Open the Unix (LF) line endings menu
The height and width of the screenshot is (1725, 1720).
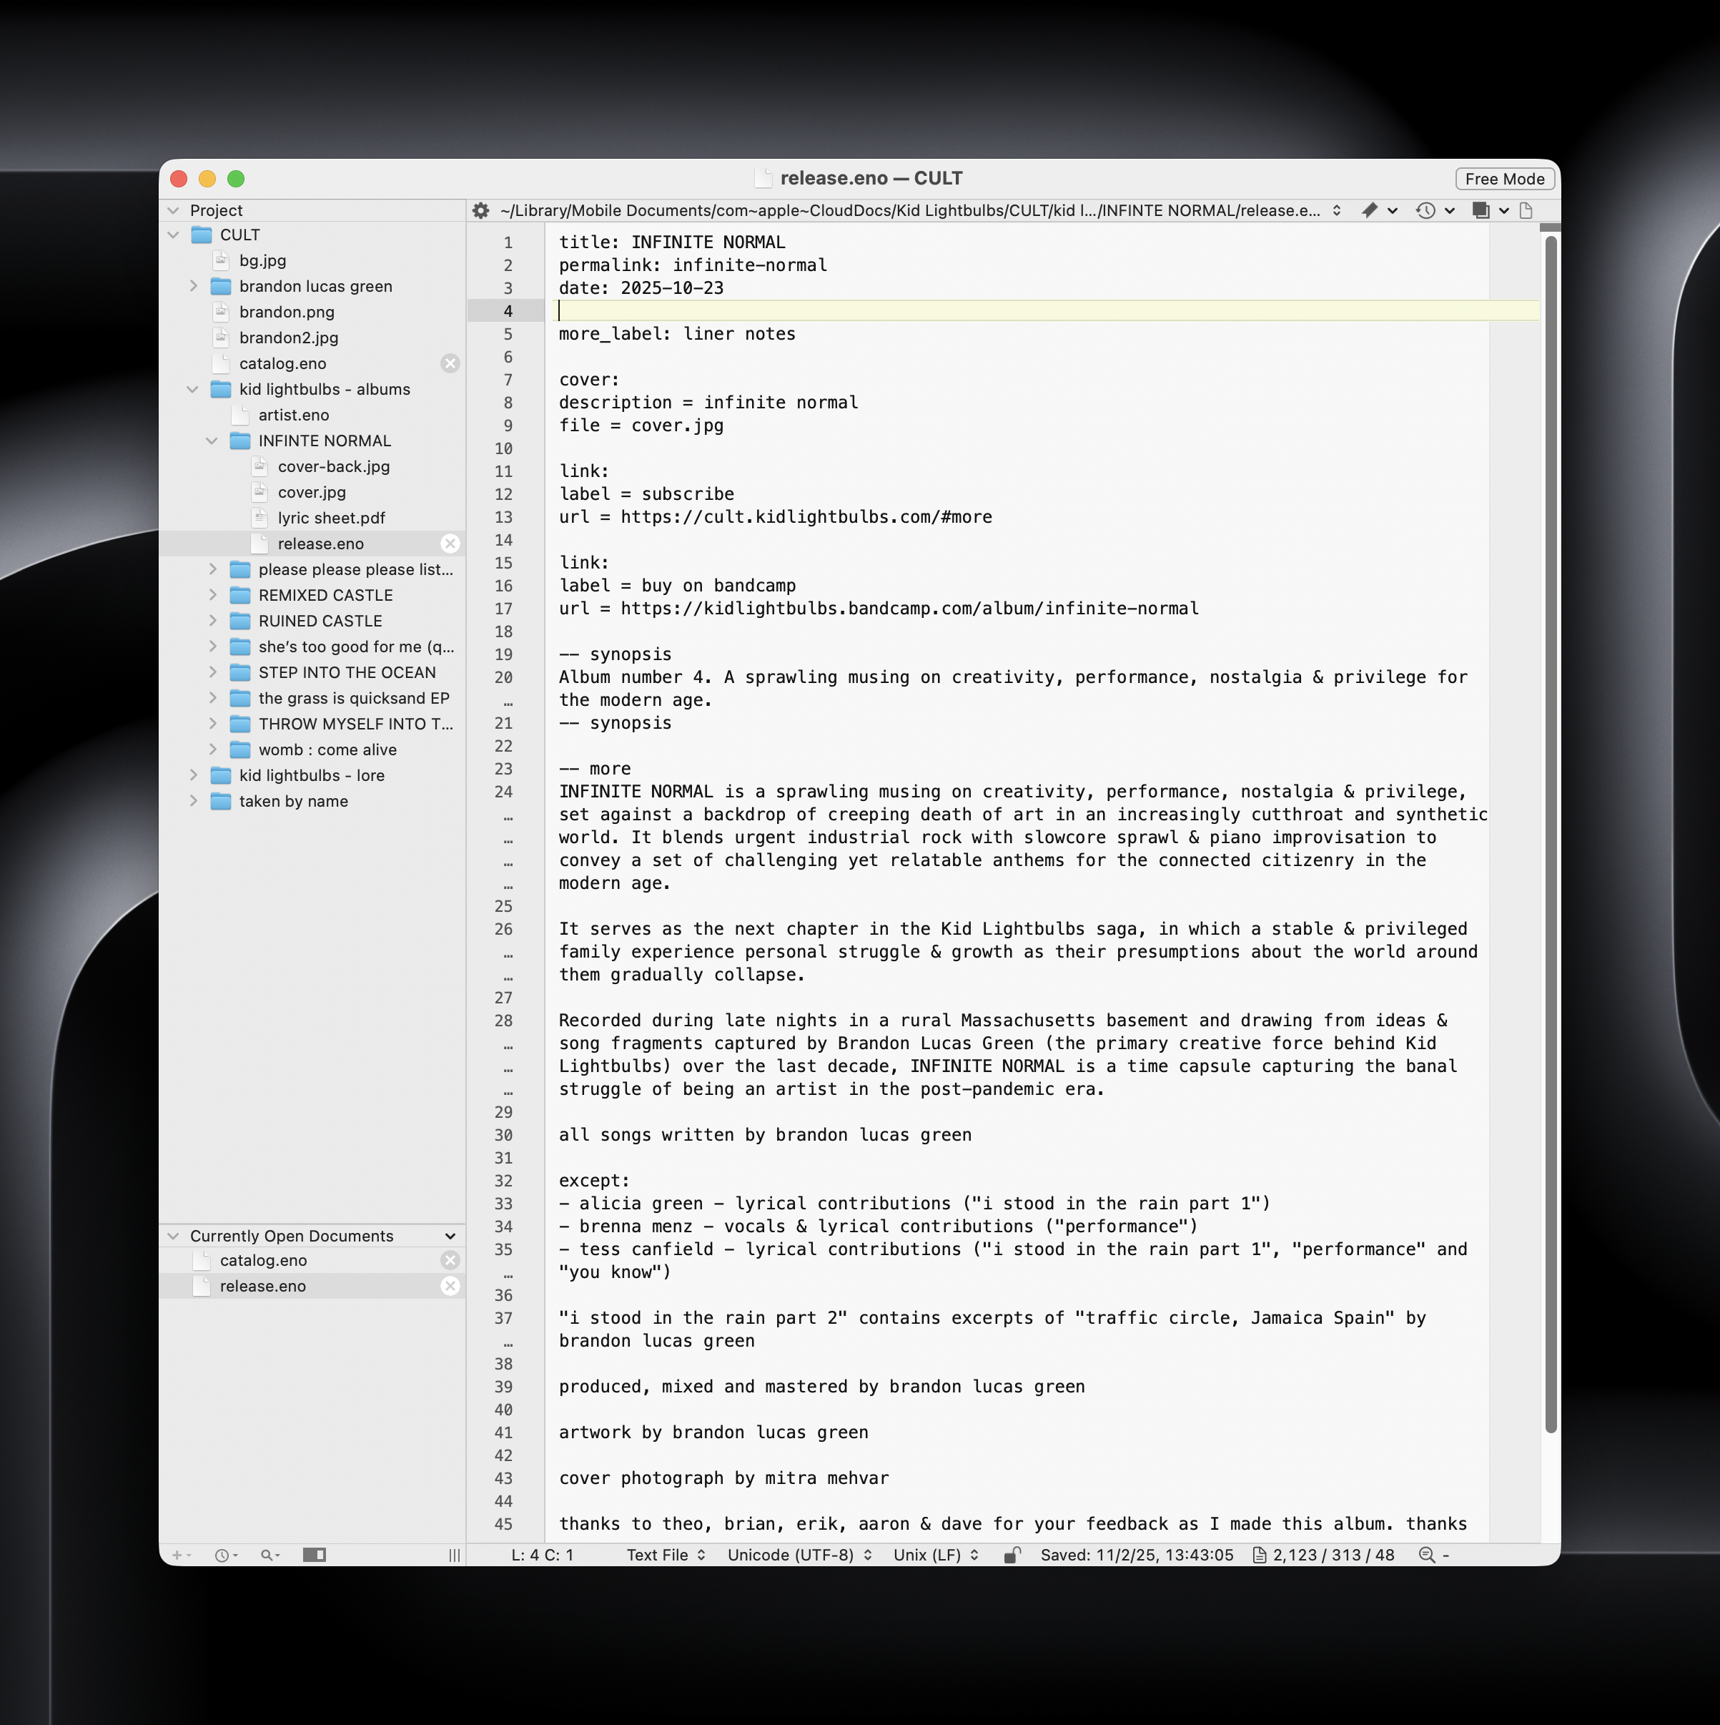point(936,1556)
